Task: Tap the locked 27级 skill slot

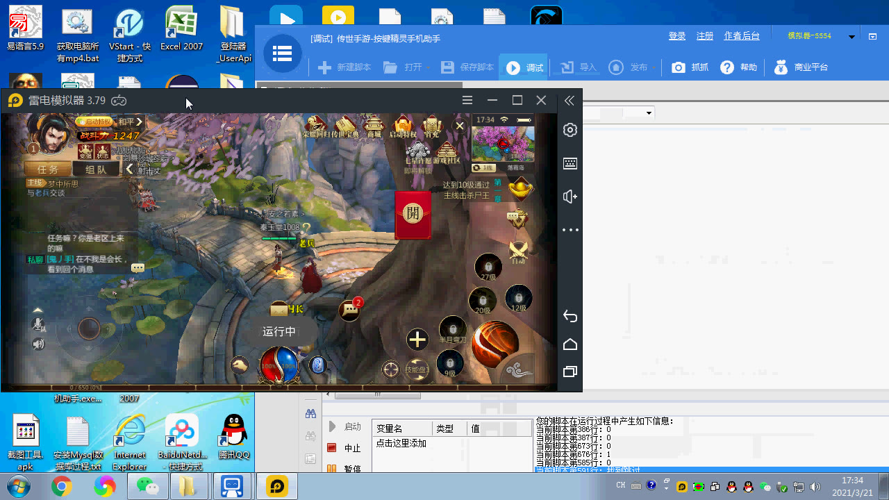Action: (x=488, y=267)
